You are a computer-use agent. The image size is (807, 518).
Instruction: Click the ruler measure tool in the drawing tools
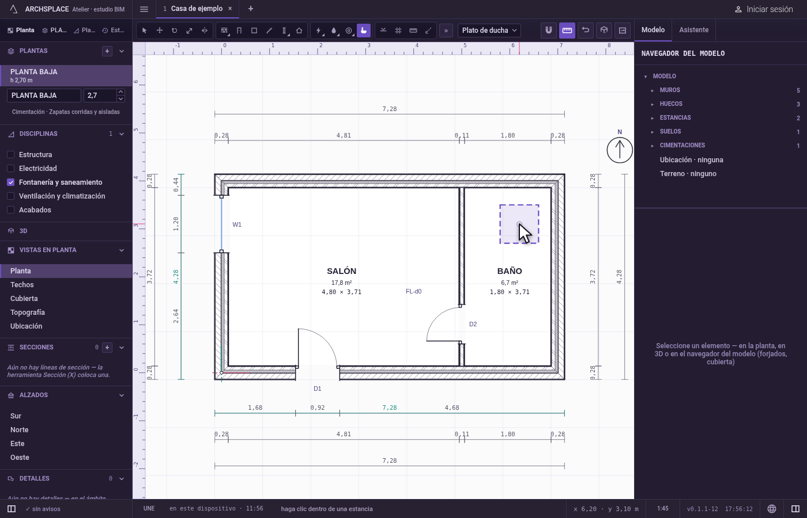[413, 31]
